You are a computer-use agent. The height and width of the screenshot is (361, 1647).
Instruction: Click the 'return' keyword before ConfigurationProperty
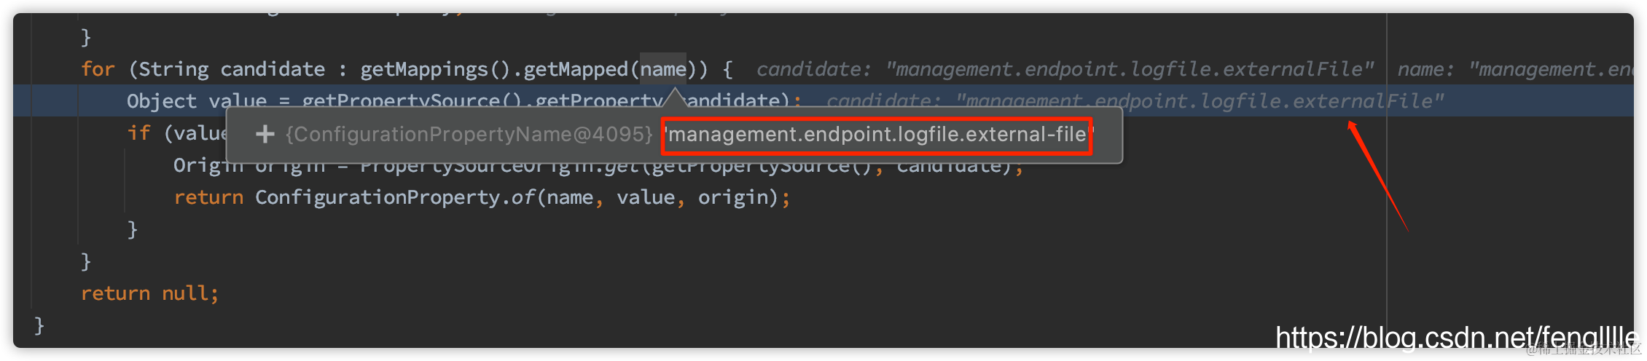pos(208,197)
